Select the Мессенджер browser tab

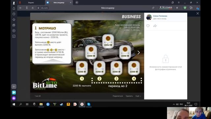point(59,3)
